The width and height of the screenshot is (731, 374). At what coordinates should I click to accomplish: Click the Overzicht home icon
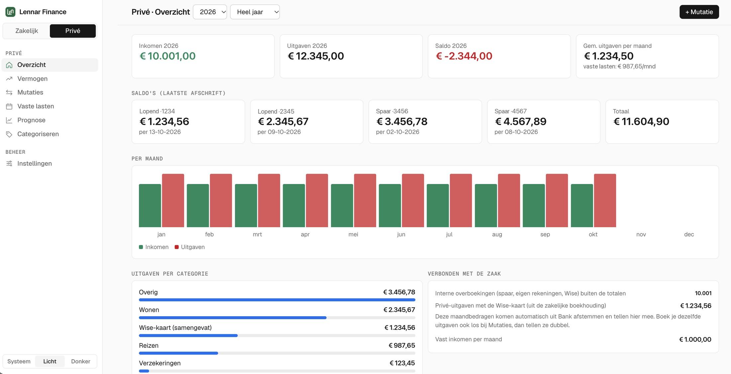pos(9,65)
